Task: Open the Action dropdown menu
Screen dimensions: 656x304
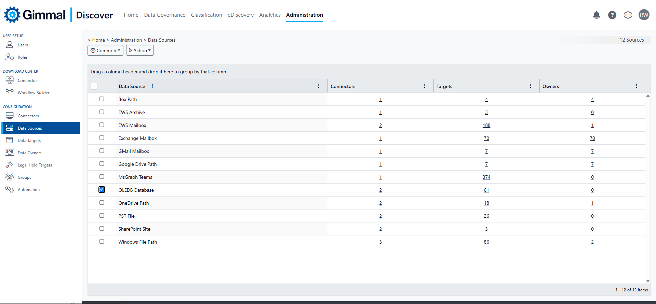Action: click(140, 50)
